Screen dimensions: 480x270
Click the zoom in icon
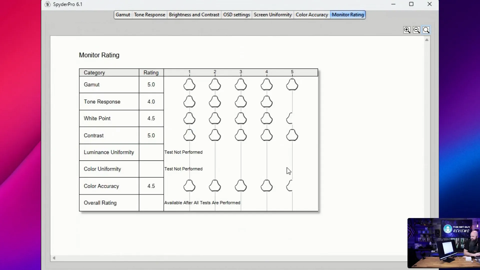point(407,30)
